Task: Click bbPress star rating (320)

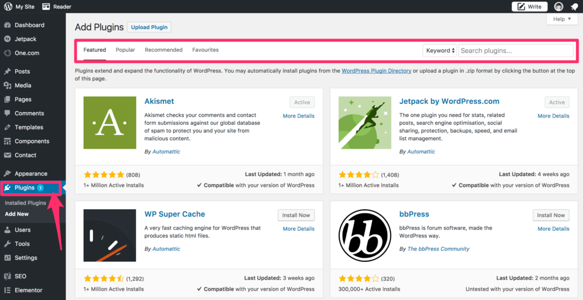Action: (x=359, y=278)
